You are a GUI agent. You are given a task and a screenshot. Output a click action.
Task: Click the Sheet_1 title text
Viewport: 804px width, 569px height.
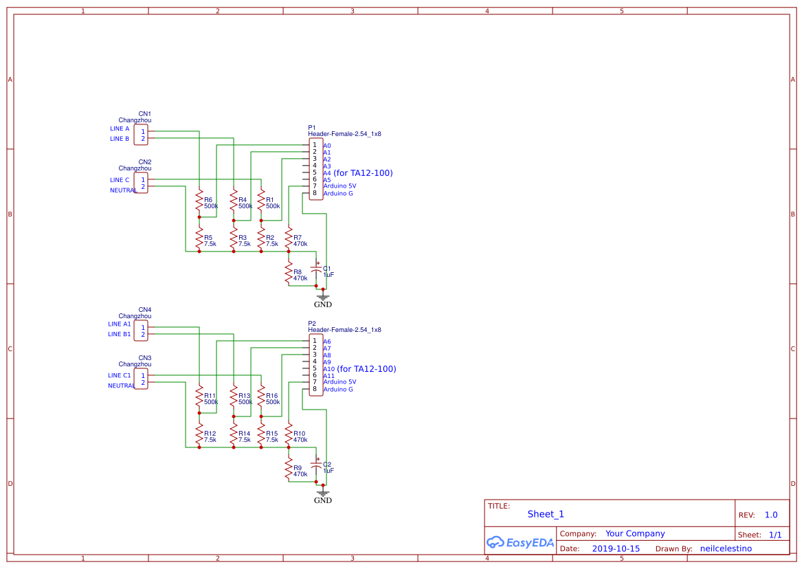tap(545, 514)
